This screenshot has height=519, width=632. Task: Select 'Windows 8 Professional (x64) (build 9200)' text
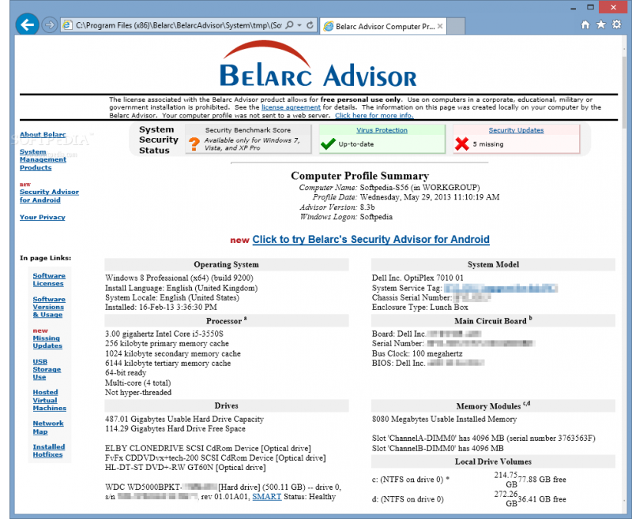[x=179, y=278]
